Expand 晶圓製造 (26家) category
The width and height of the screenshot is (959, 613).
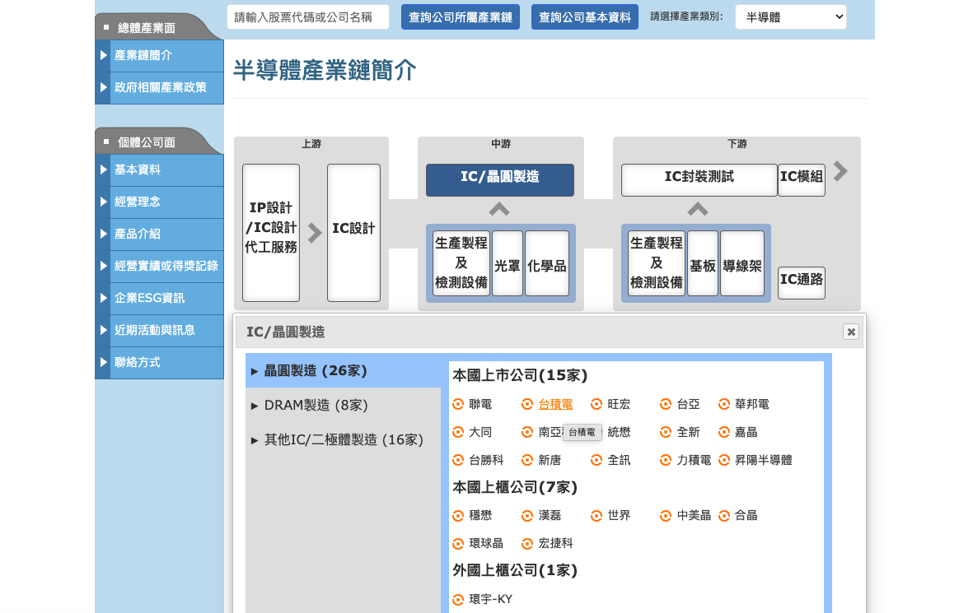(x=343, y=370)
